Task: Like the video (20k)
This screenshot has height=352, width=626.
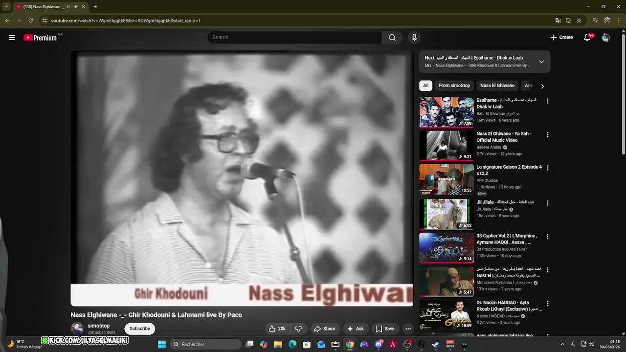Action: pos(277,329)
